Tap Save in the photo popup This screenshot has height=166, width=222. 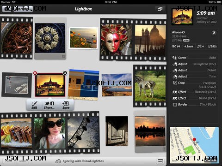(x=66, y=105)
